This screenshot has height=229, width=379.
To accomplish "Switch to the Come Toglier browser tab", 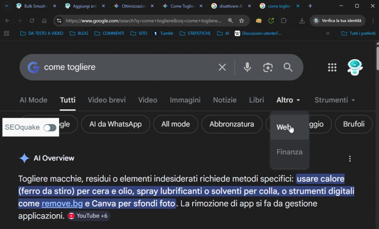I will pyautogui.click(x=182, y=6).
